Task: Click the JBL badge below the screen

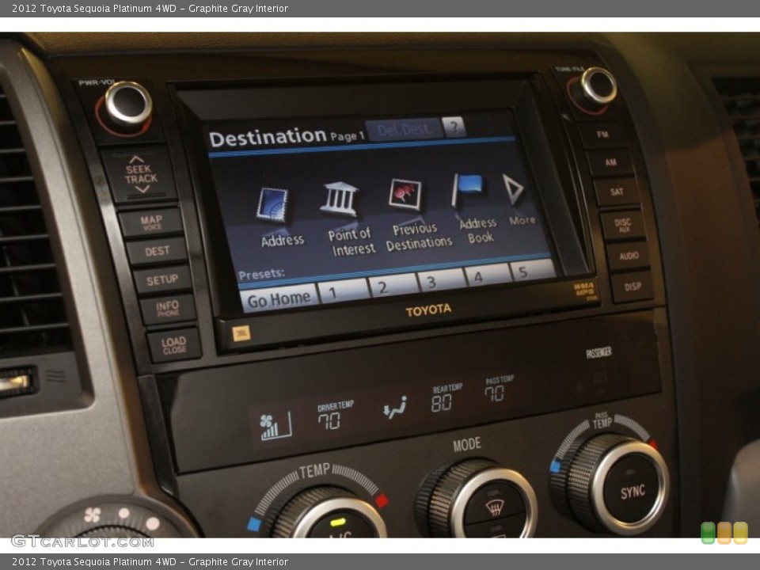Action: 241,333
